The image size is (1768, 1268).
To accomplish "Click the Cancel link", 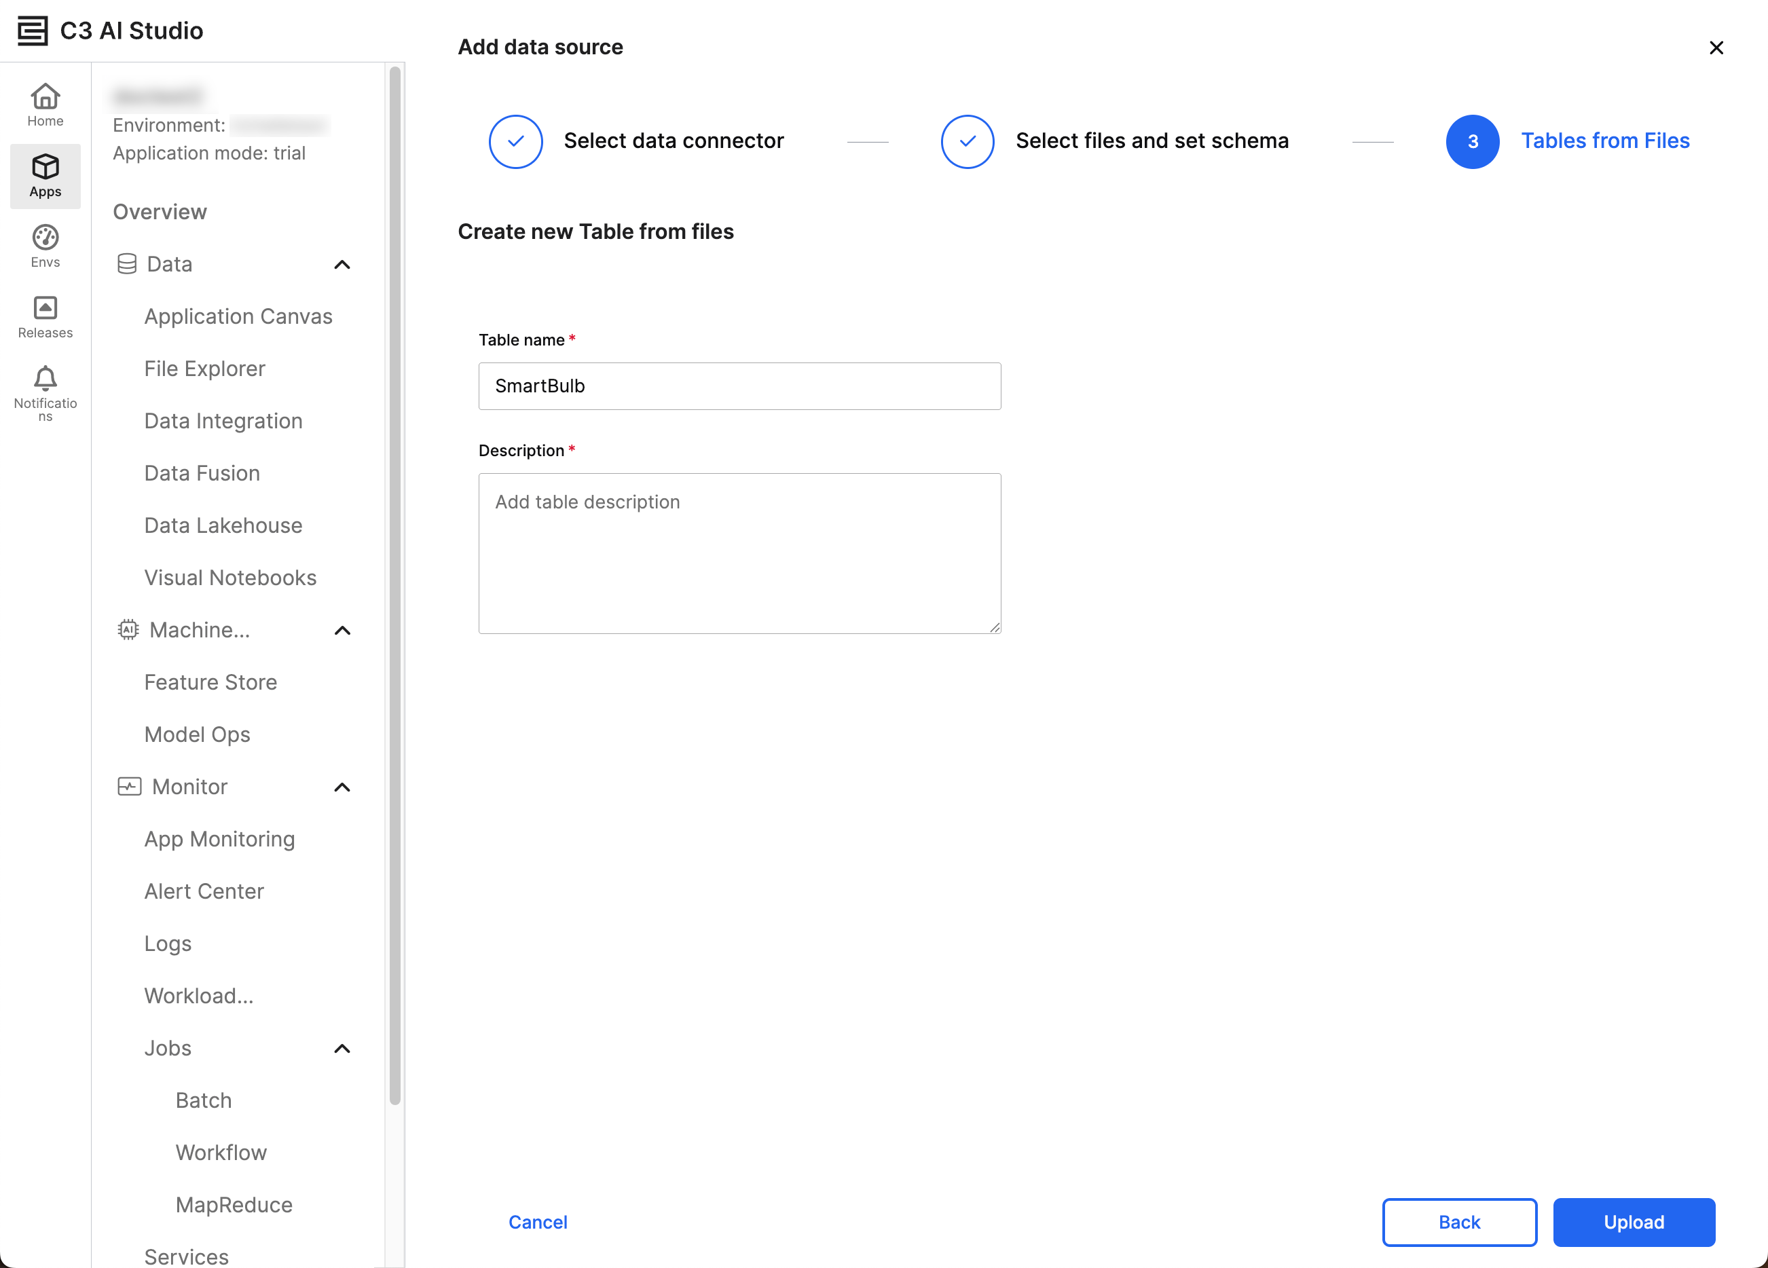I will 537,1221.
